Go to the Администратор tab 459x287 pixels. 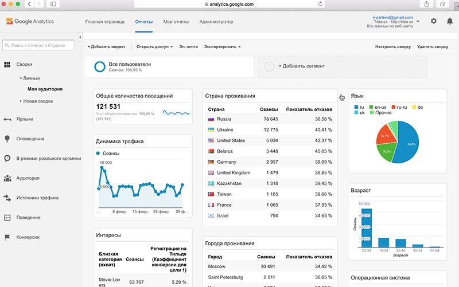[x=216, y=22]
